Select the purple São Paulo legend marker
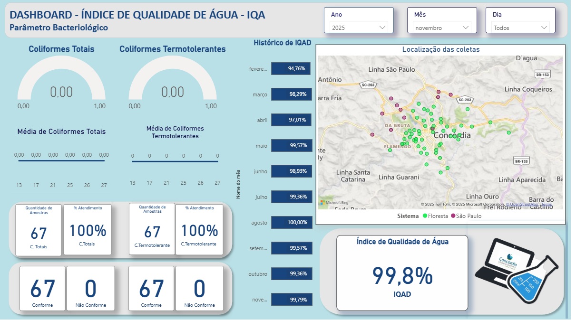 (x=453, y=216)
